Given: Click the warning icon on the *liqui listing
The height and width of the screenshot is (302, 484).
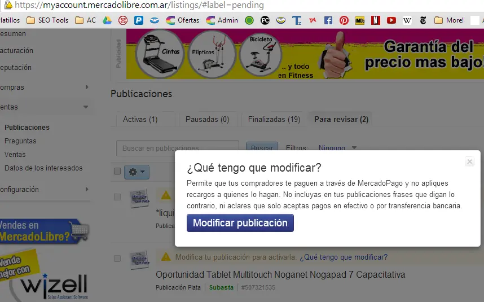Looking at the screenshot, I should coord(166,195).
